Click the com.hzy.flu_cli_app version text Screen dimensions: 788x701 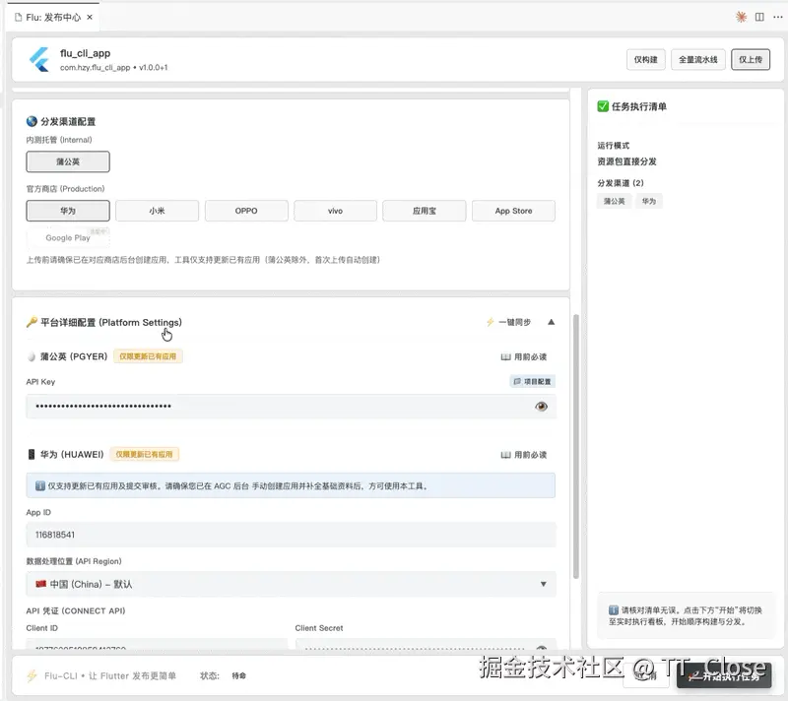coord(114,67)
